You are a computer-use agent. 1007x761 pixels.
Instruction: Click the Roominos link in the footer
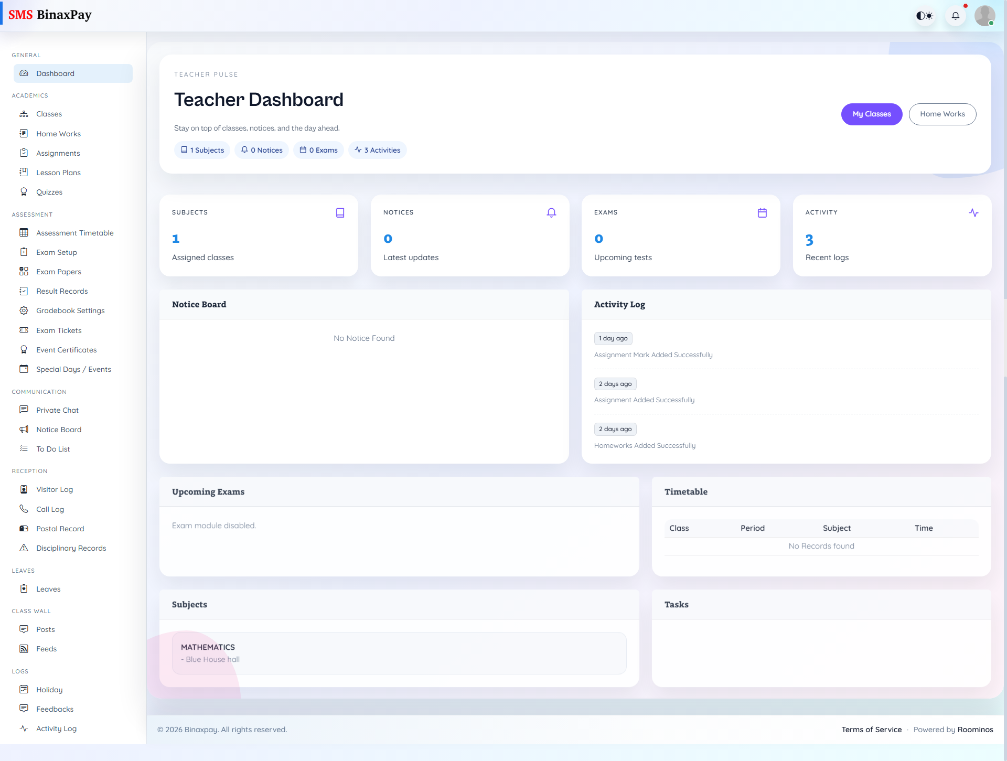pos(976,730)
